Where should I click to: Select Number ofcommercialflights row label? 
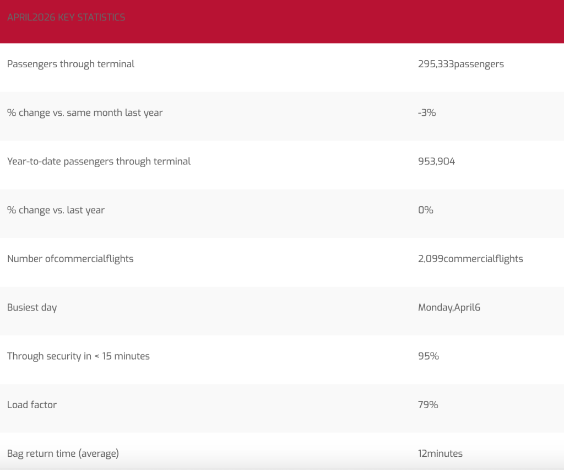pyautogui.click(x=70, y=259)
